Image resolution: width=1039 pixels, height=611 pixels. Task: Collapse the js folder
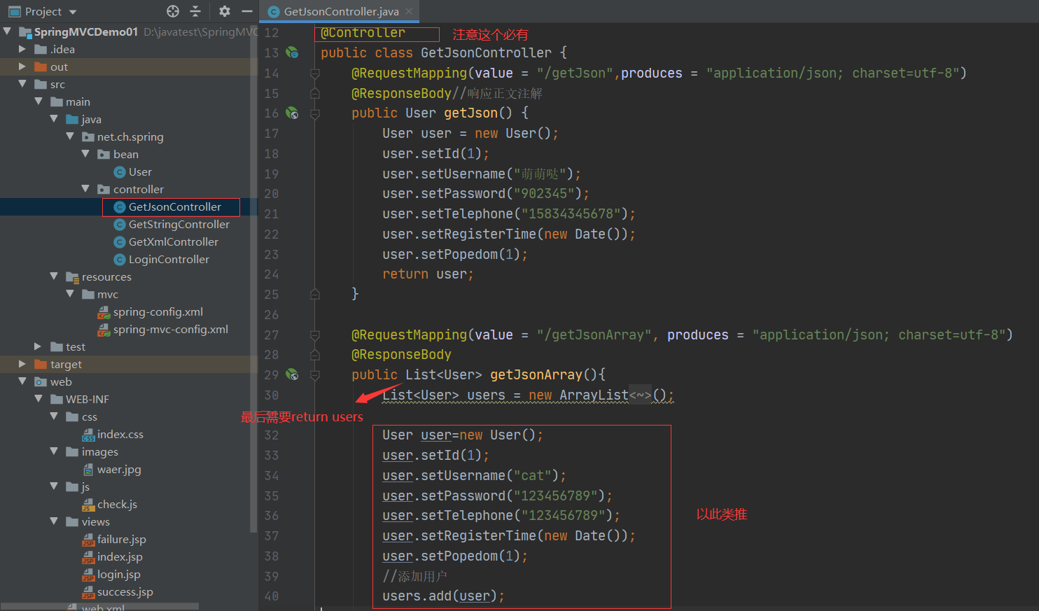[x=54, y=486]
